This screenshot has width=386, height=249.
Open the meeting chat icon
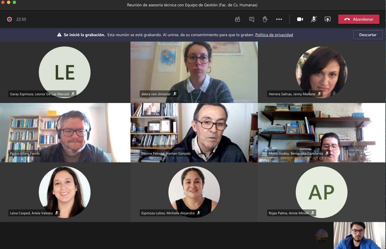(251, 19)
